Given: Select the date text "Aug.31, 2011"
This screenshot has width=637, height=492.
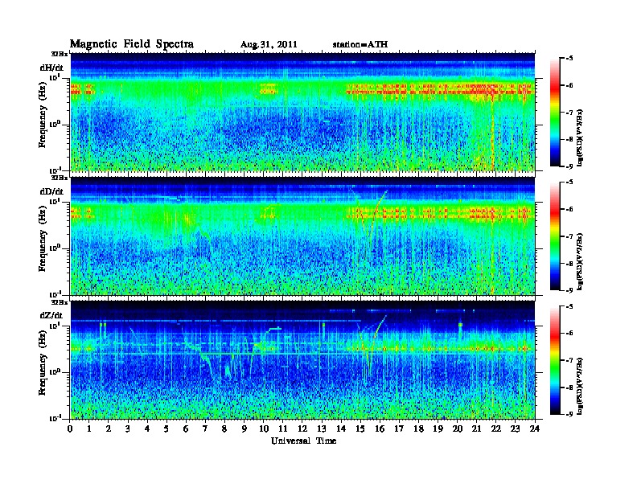Looking at the screenshot, I should pos(269,45).
